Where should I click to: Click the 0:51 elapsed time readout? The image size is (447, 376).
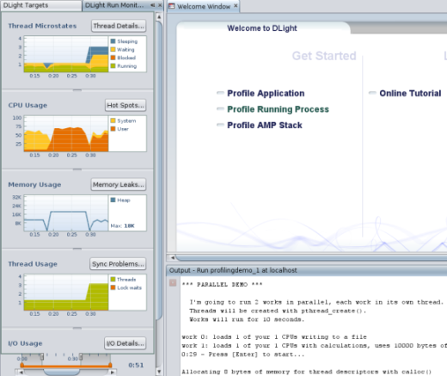(x=136, y=365)
